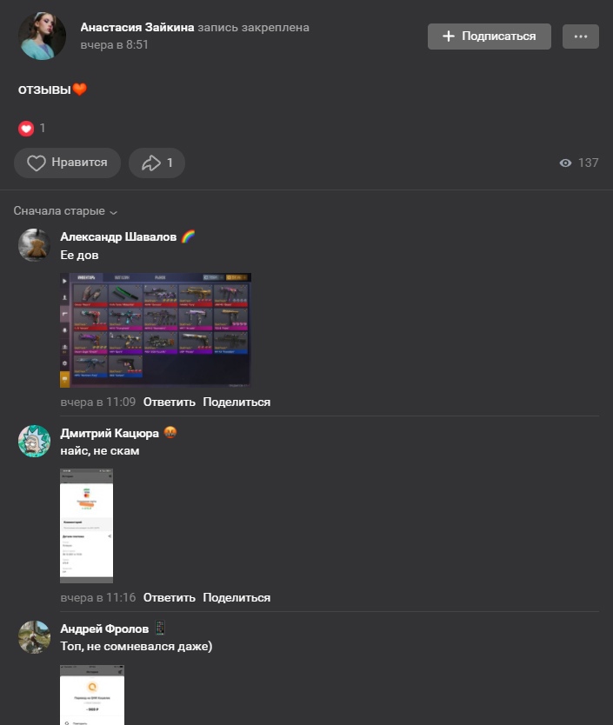Open the payment receipt image in Дмитрий's comment
The height and width of the screenshot is (725, 613).
(x=86, y=526)
